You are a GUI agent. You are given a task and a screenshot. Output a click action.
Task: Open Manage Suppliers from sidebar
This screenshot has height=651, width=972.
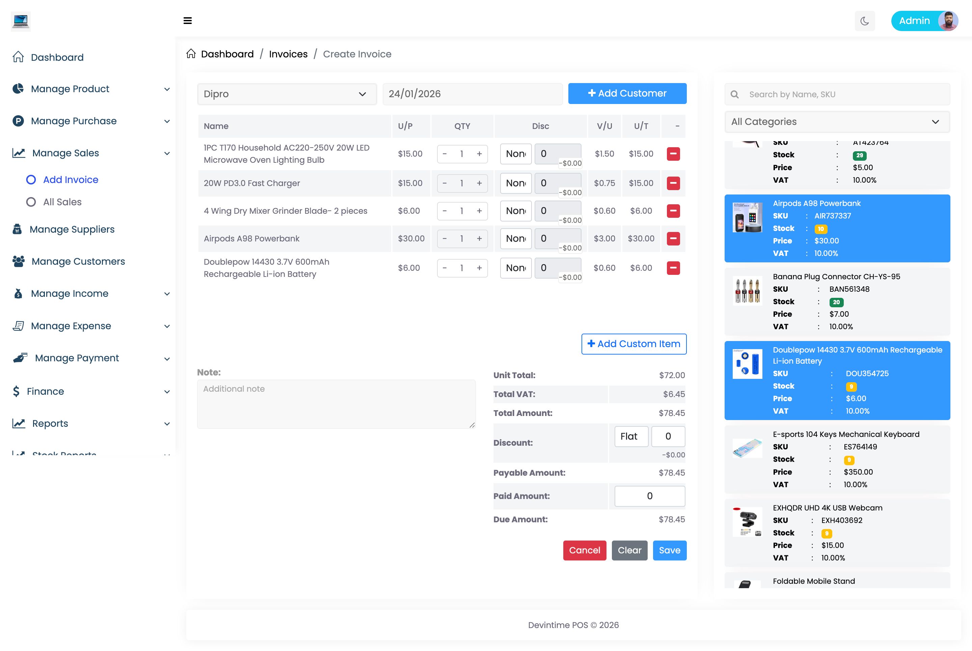(x=72, y=229)
